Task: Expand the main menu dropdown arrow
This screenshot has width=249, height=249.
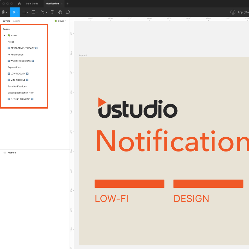Action: (7, 12)
